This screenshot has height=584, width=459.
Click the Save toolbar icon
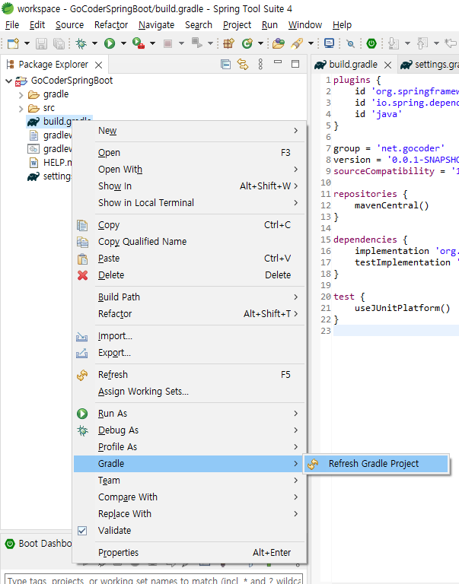pyautogui.click(x=41, y=43)
